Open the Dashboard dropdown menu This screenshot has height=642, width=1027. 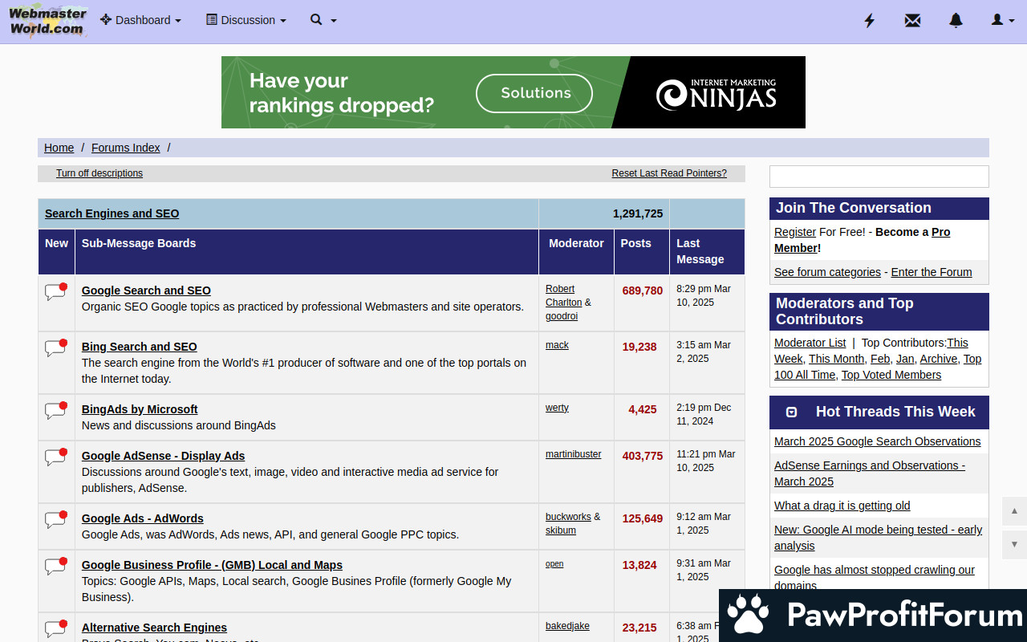pos(140,20)
